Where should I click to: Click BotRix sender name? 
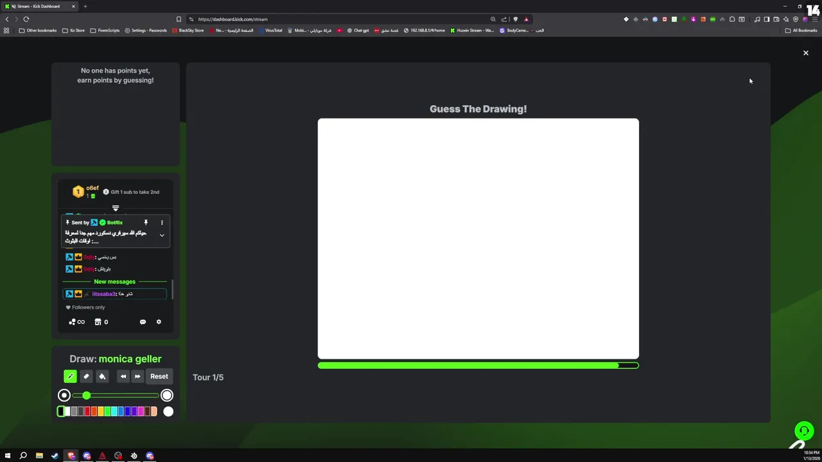pyautogui.click(x=115, y=223)
